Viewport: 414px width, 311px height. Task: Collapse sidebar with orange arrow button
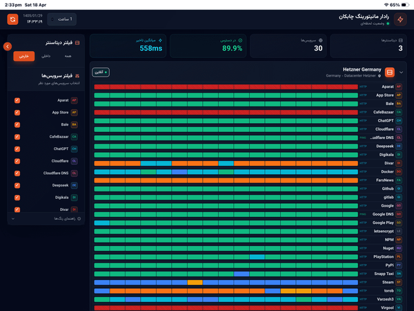8,46
